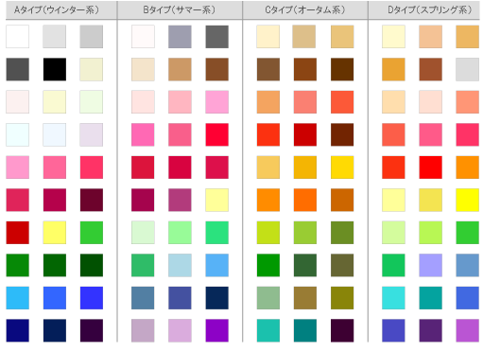The width and height of the screenshot is (483, 352).
Task: Pick the bright yellow swatch in A type
Action: [55, 233]
